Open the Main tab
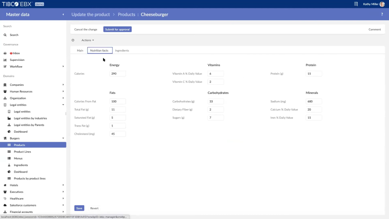 [x=80, y=50]
